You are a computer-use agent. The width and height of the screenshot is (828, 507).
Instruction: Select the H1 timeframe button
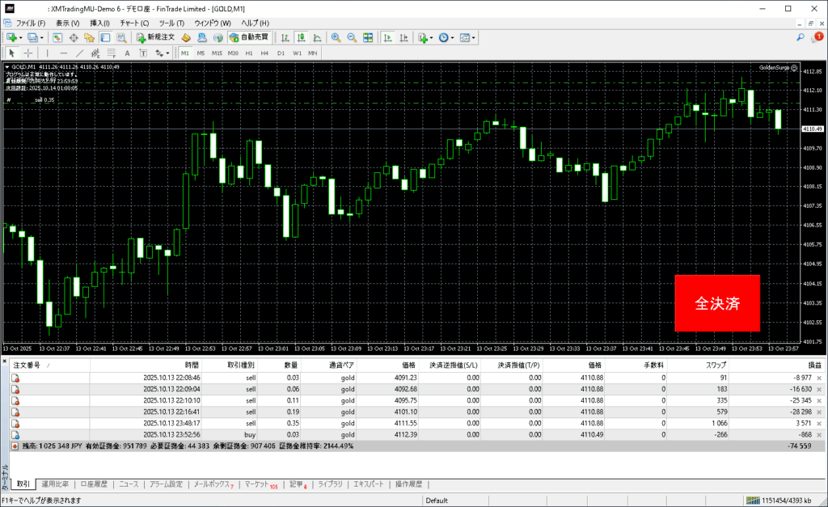(248, 53)
